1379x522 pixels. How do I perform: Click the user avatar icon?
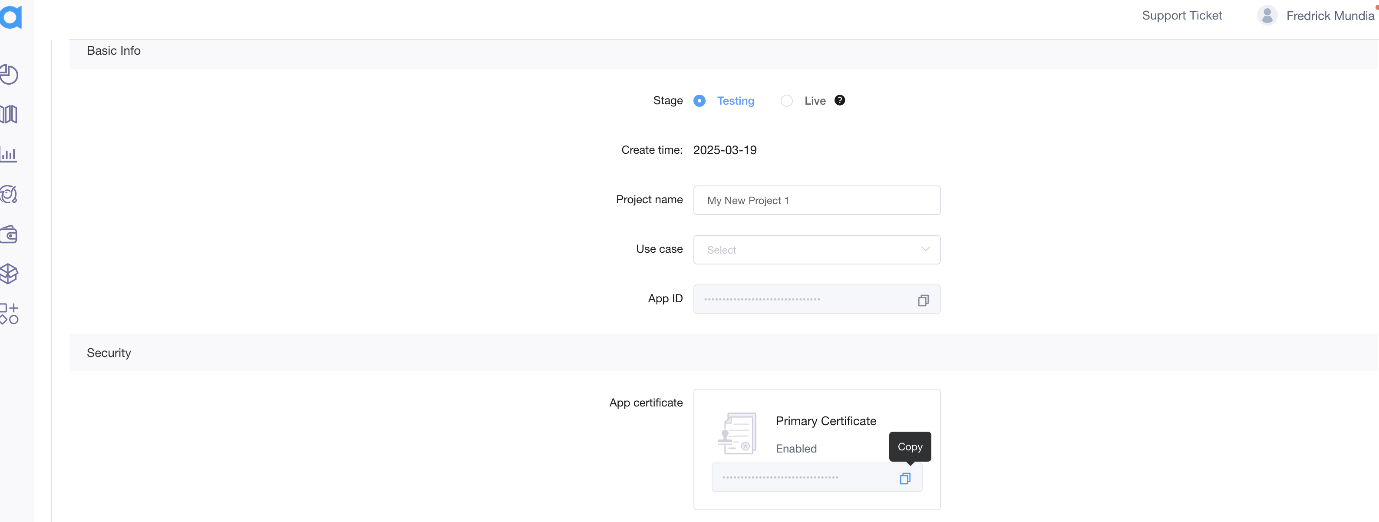pyautogui.click(x=1267, y=16)
